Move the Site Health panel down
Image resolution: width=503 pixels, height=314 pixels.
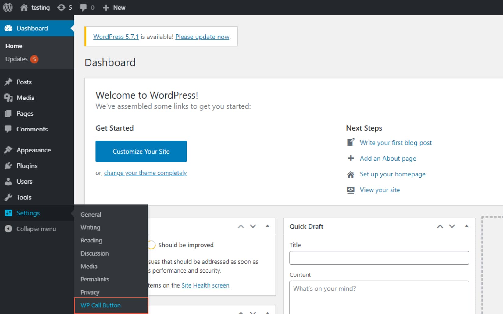tap(253, 226)
